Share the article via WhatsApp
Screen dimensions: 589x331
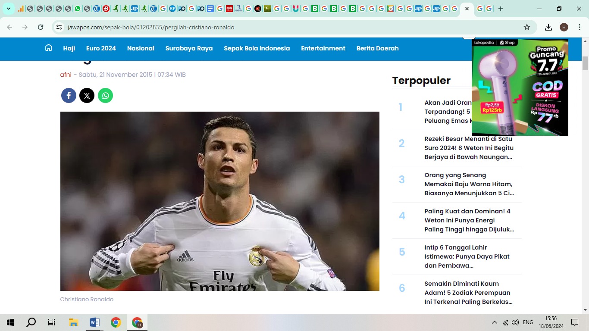coord(105,95)
